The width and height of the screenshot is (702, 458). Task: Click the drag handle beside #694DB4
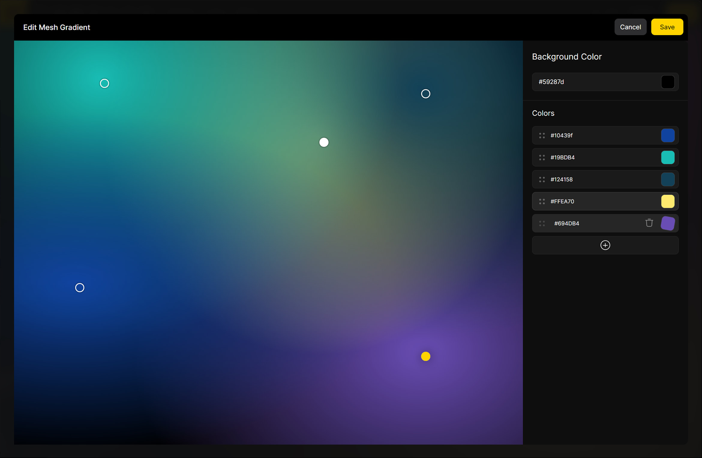542,223
